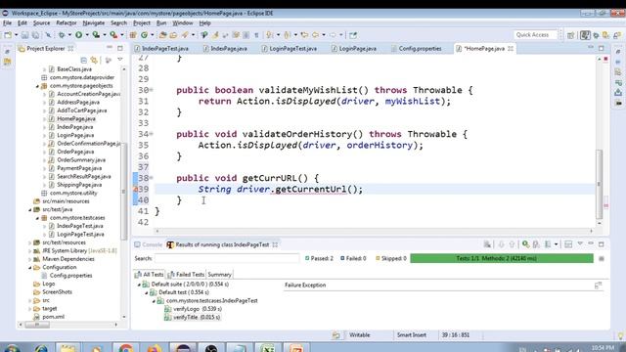Open the Window menu
The height and width of the screenshot is (352, 626).
coord(183,23)
